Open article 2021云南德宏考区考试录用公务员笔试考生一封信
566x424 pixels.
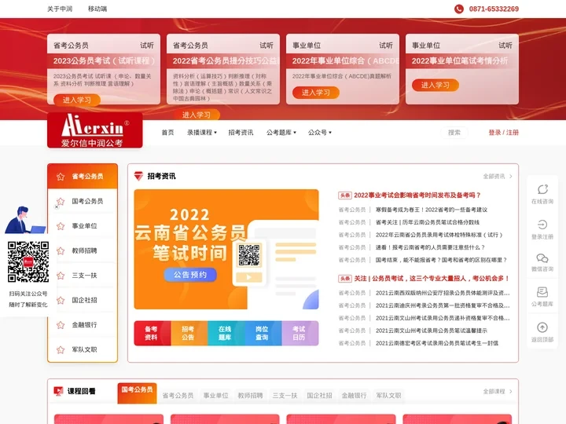[x=437, y=343]
